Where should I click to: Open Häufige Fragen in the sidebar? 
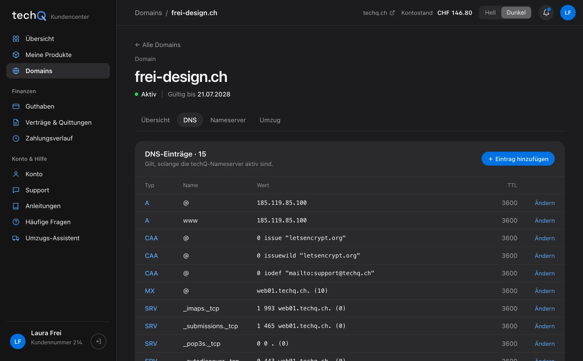pyautogui.click(x=58, y=222)
